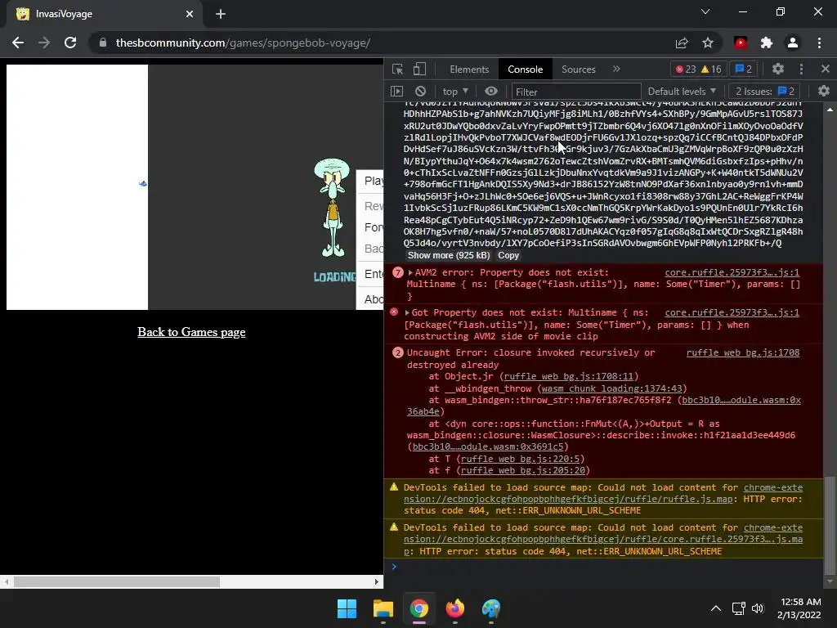The height and width of the screenshot is (628, 837).
Task: Switch to the Console tab
Action: (x=526, y=70)
